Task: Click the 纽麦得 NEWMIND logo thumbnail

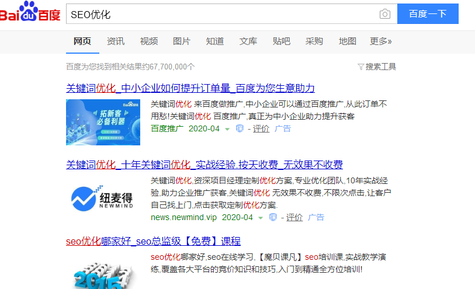Action: (103, 199)
